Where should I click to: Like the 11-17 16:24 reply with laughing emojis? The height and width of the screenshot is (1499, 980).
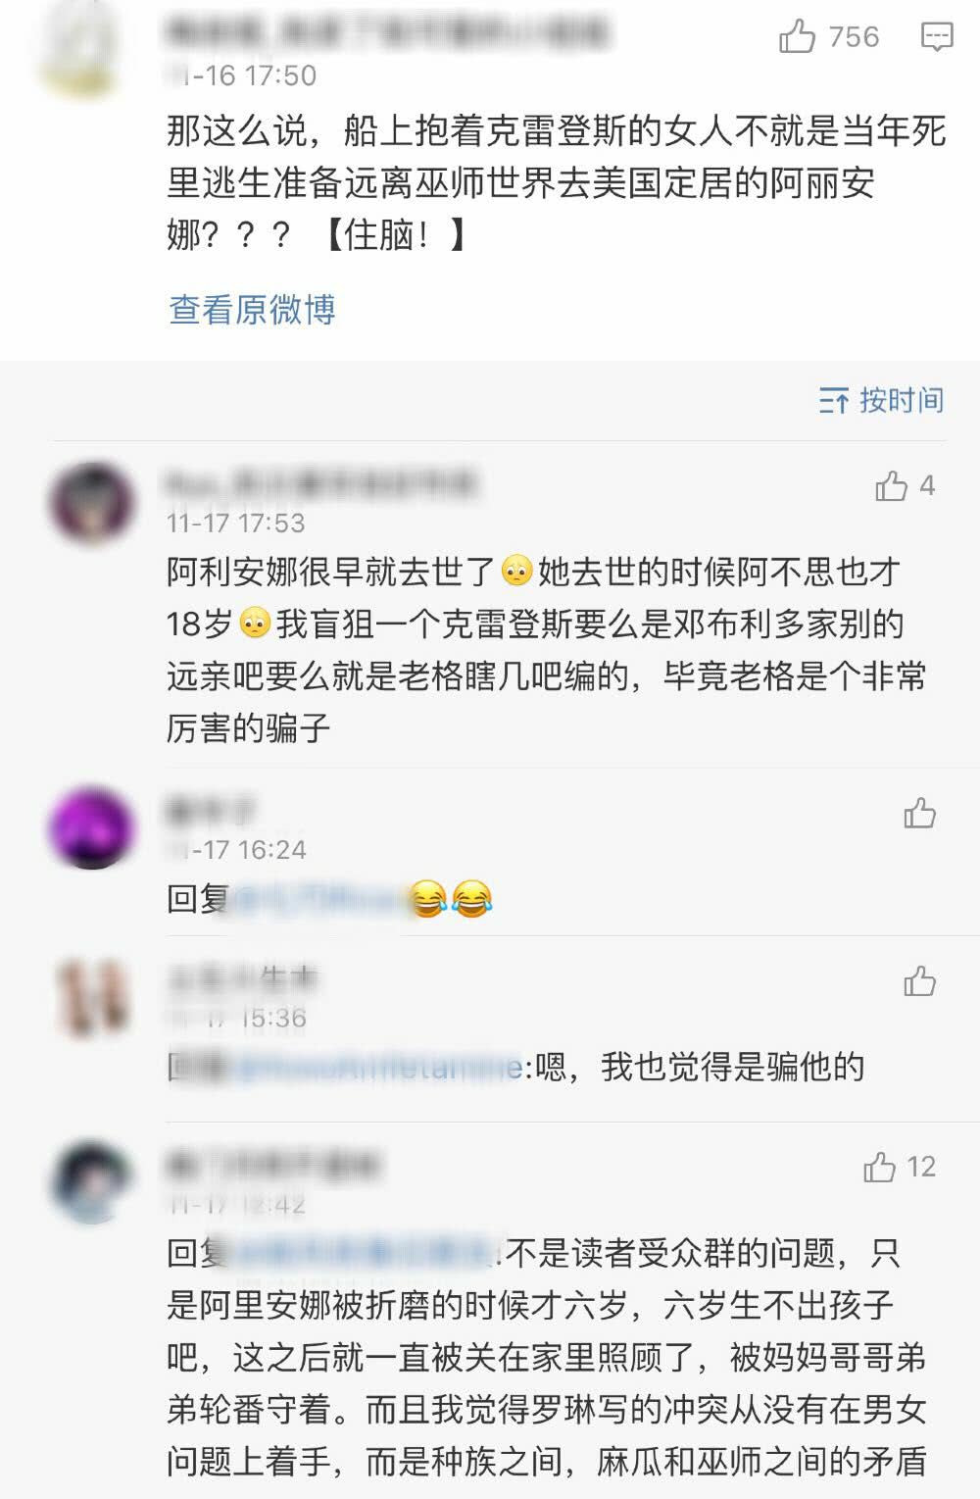tap(919, 813)
